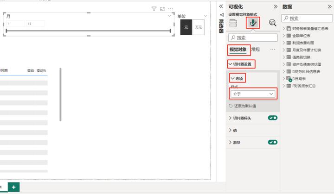
Task: Click the 可视化 pane search box
Action: (x=253, y=38)
